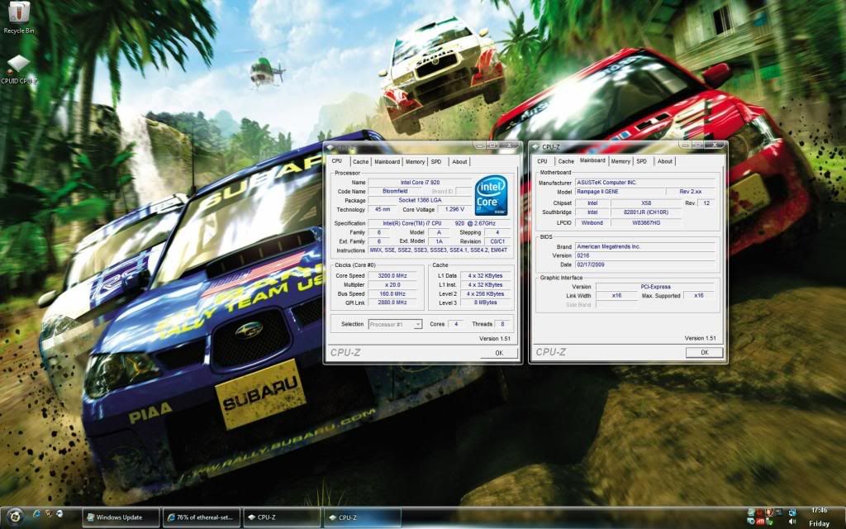Click OK in the right CPU-Z Mainboard window
Viewport: 846px width, 529px height.
[x=705, y=352]
